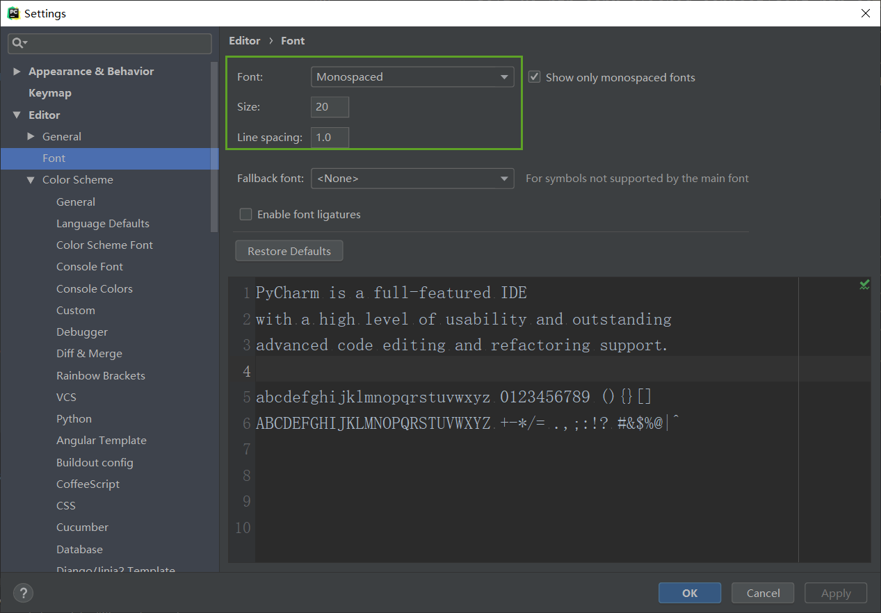
Task: Select Python color scheme item
Action: [74, 418]
